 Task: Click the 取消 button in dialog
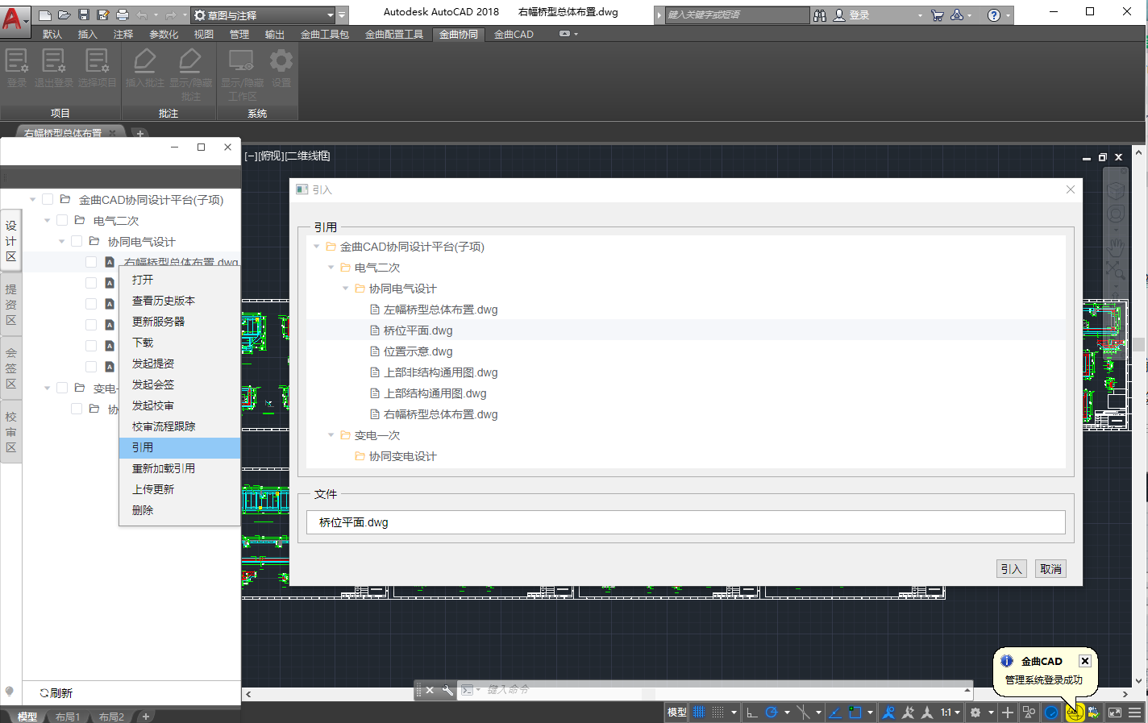pos(1050,569)
